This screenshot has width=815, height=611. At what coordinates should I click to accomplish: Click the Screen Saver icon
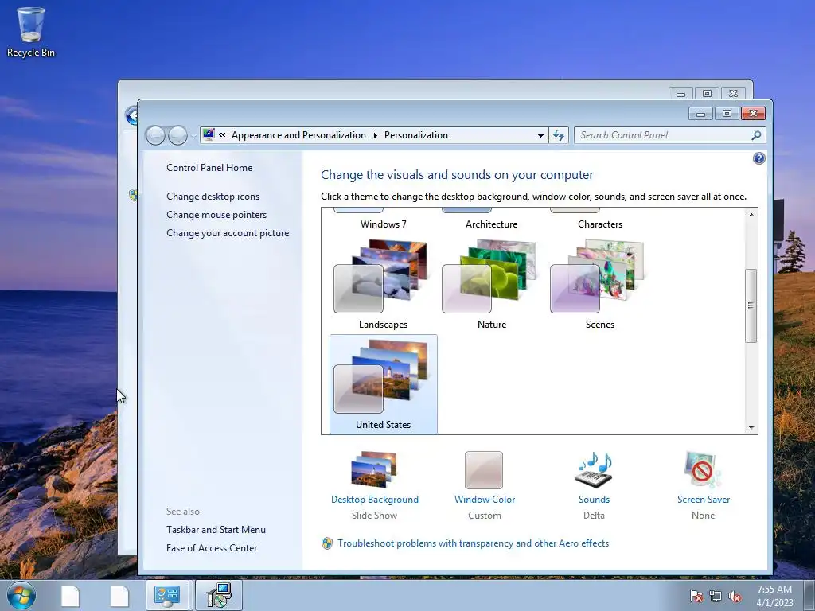click(704, 469)
